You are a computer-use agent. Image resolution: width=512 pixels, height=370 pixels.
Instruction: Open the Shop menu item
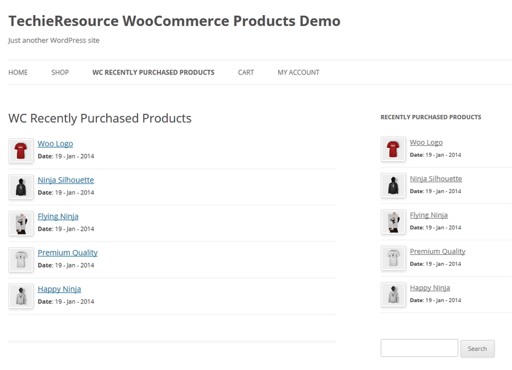(60, 73)
